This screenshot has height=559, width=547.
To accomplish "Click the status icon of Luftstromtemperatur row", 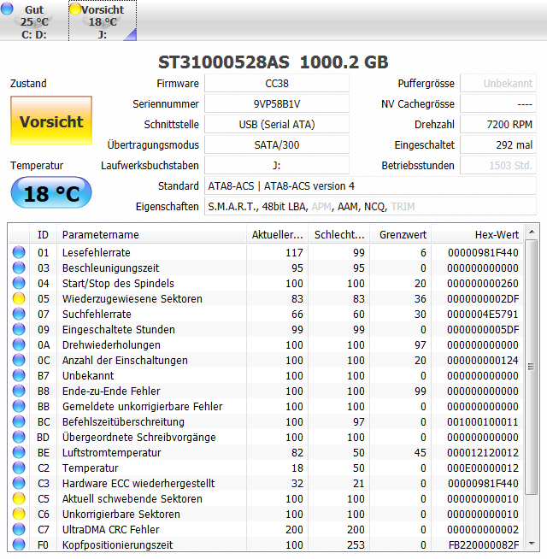I will tap(19, 452).
